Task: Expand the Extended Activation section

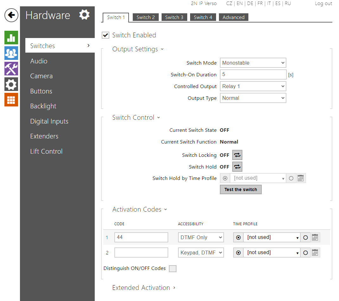Action: pos(144,288)
